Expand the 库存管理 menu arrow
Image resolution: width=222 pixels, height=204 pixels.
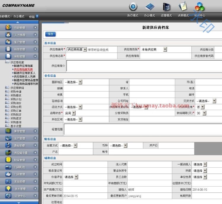pyautogui.click(x=35, y=131)
